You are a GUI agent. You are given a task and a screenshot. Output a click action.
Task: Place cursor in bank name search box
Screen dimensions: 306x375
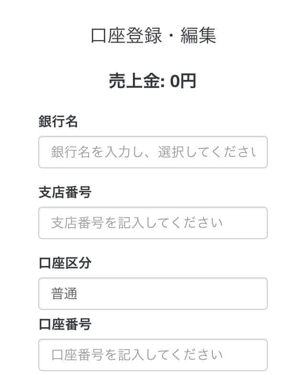tap(153, 152)
